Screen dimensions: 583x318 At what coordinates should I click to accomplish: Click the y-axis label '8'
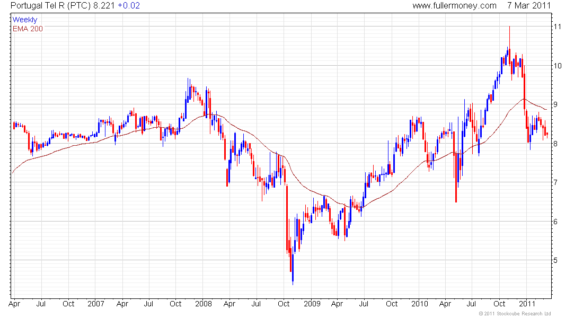tap(555, 144)
